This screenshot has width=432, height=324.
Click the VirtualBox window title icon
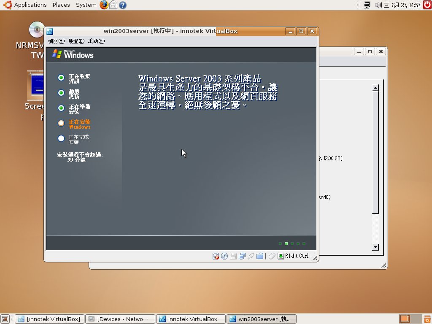[x=50, y=31]
